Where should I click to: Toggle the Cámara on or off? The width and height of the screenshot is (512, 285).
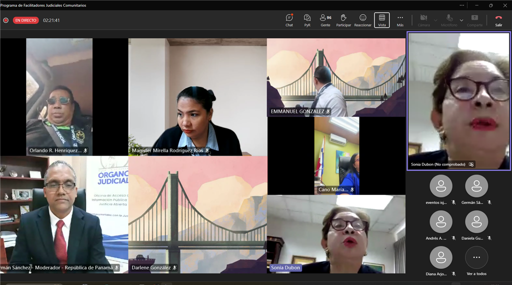[x=423, y=20]
